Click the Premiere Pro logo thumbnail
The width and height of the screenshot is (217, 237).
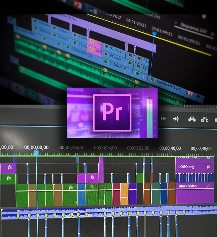[112, 113]
